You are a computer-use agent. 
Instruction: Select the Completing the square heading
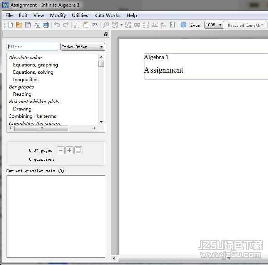[x=34, y=123]
